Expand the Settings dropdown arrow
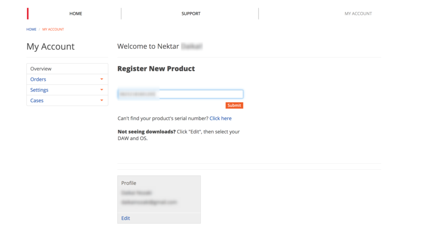The width and height of the screenshot is (427, 226). (x=102, y=90)
